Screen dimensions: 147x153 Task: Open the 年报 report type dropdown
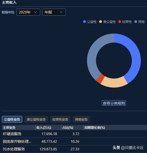pyautogui.click(x=54, y=12)
